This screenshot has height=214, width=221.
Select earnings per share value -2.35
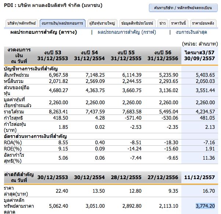point(173,127)
